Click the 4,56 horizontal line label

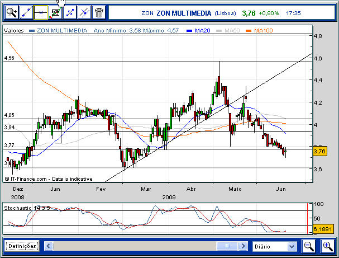click(x=9, y=58)
